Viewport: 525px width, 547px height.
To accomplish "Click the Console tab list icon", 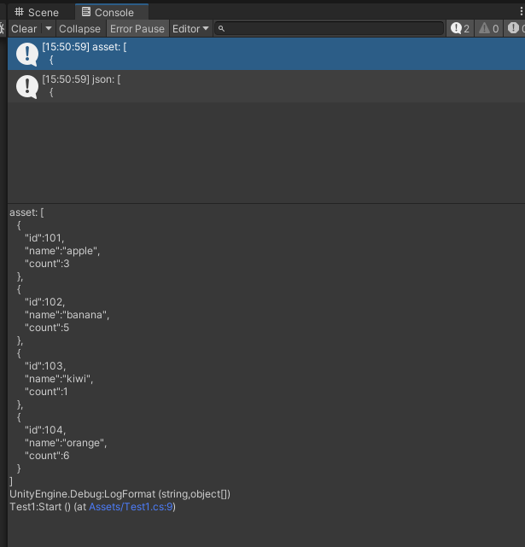I will (x=86, y=12).
